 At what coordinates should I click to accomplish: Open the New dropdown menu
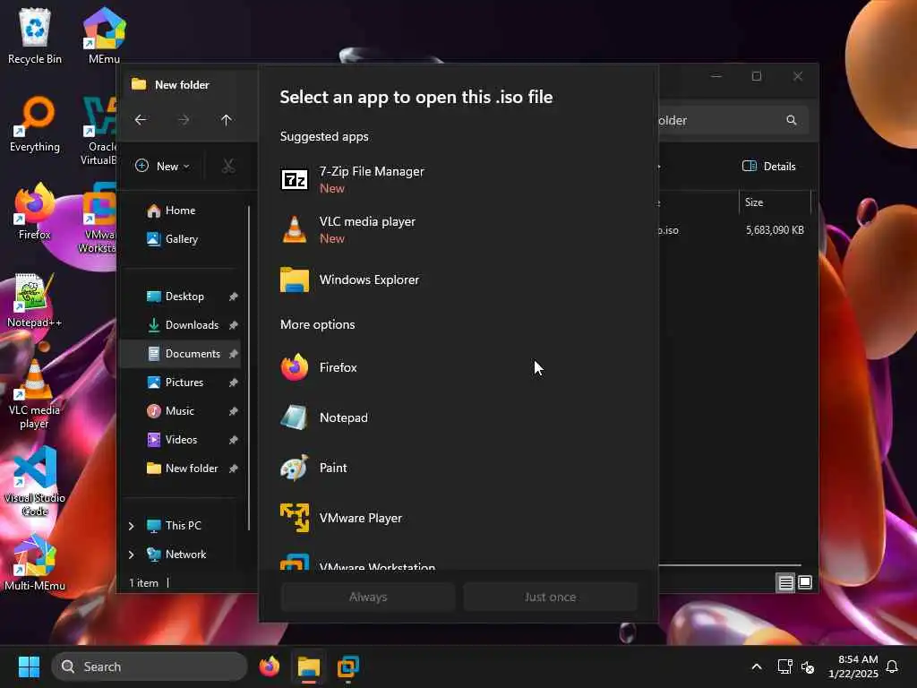pos(162,166)
